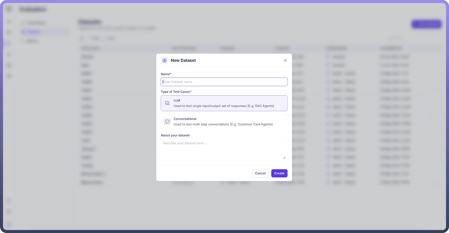Select the LLM test case type

tap(224, 103)
